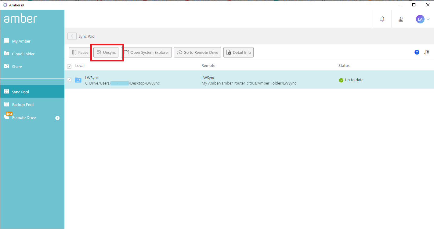Open the transfer tasks stack icon
The height and width of the screenshot is (229, 434).
point(401,19)
